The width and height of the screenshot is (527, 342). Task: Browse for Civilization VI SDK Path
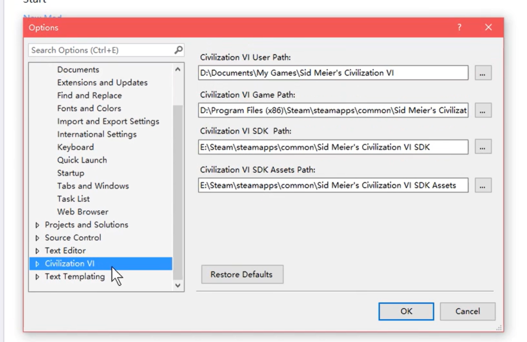pos(483,146)
